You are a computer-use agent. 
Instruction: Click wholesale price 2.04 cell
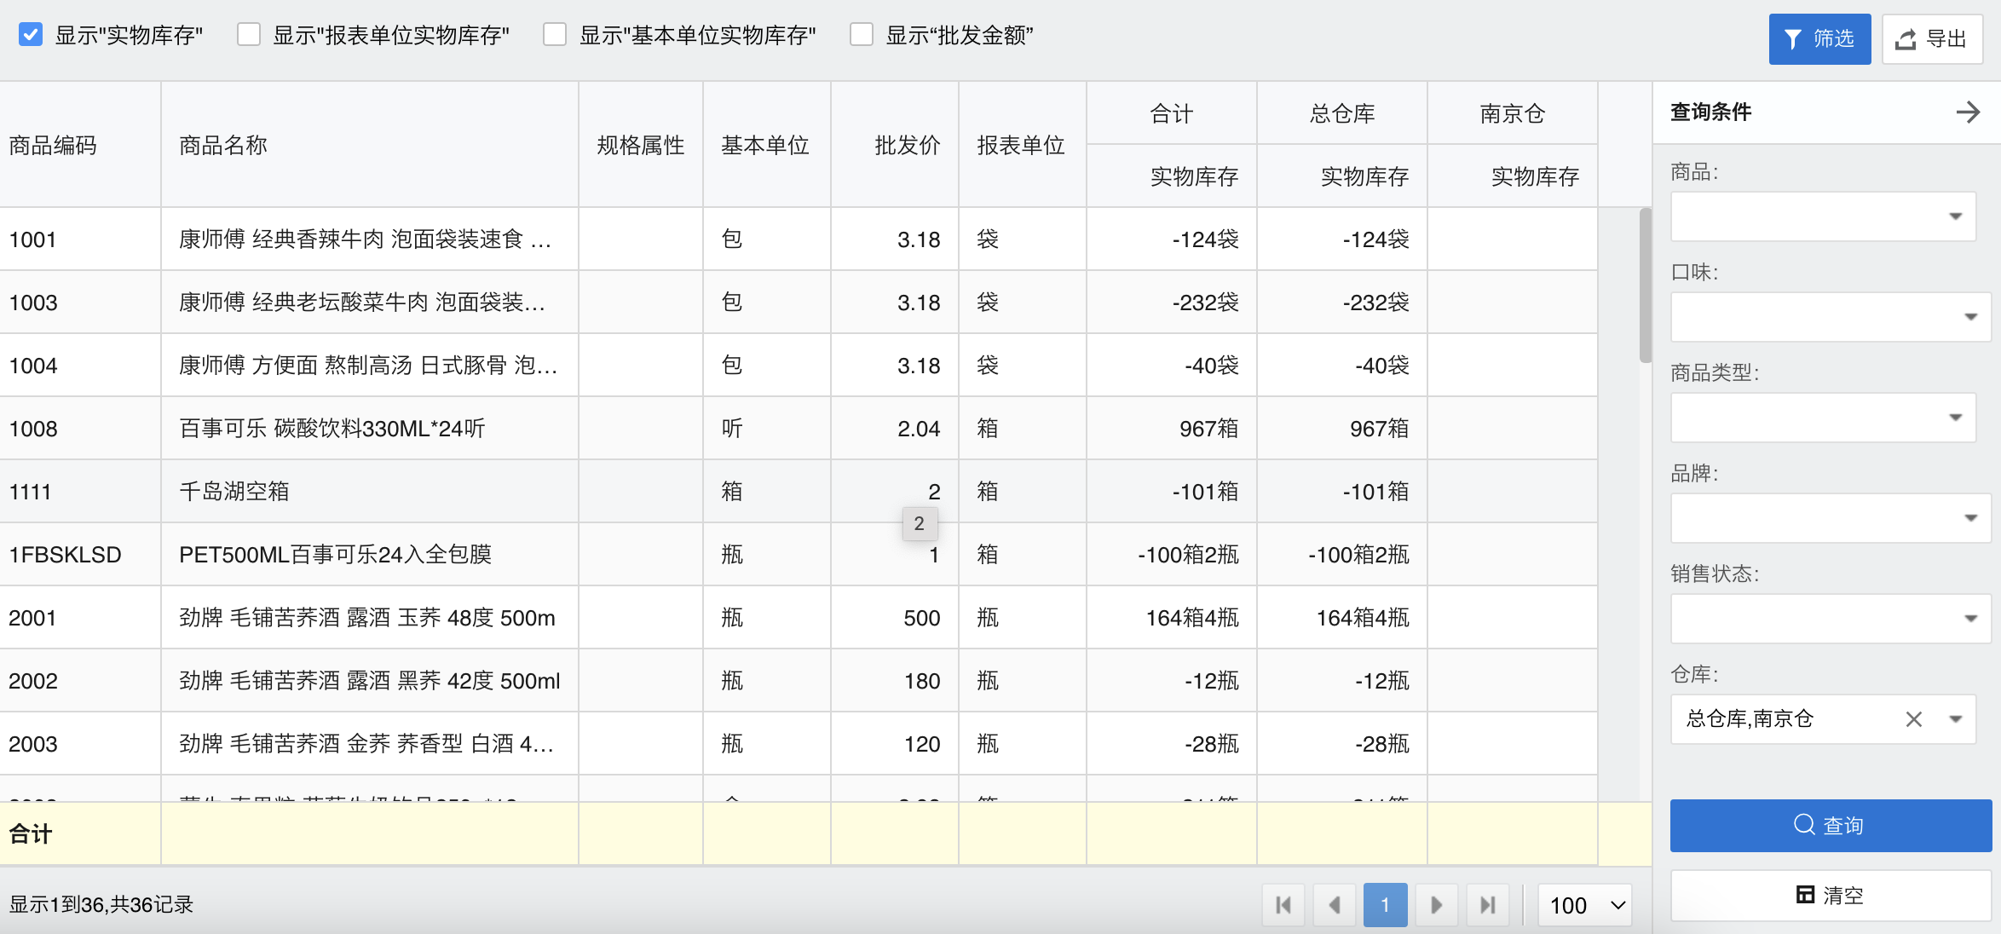pos(895,429)
